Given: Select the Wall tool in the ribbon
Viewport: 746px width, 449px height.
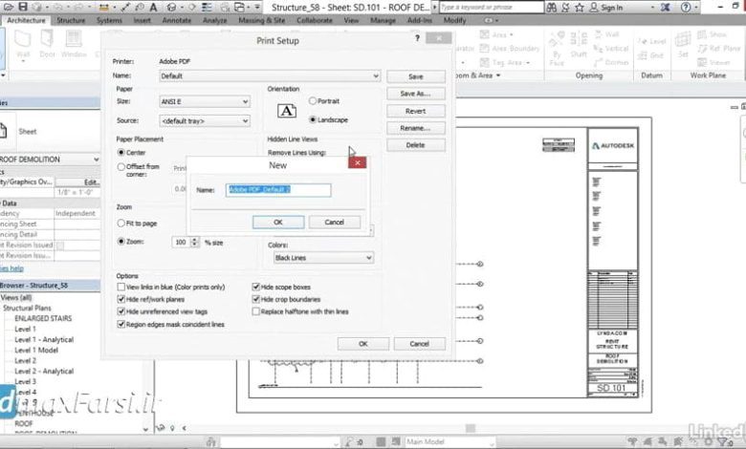Looking at the screenshot, I should (21, 42).
